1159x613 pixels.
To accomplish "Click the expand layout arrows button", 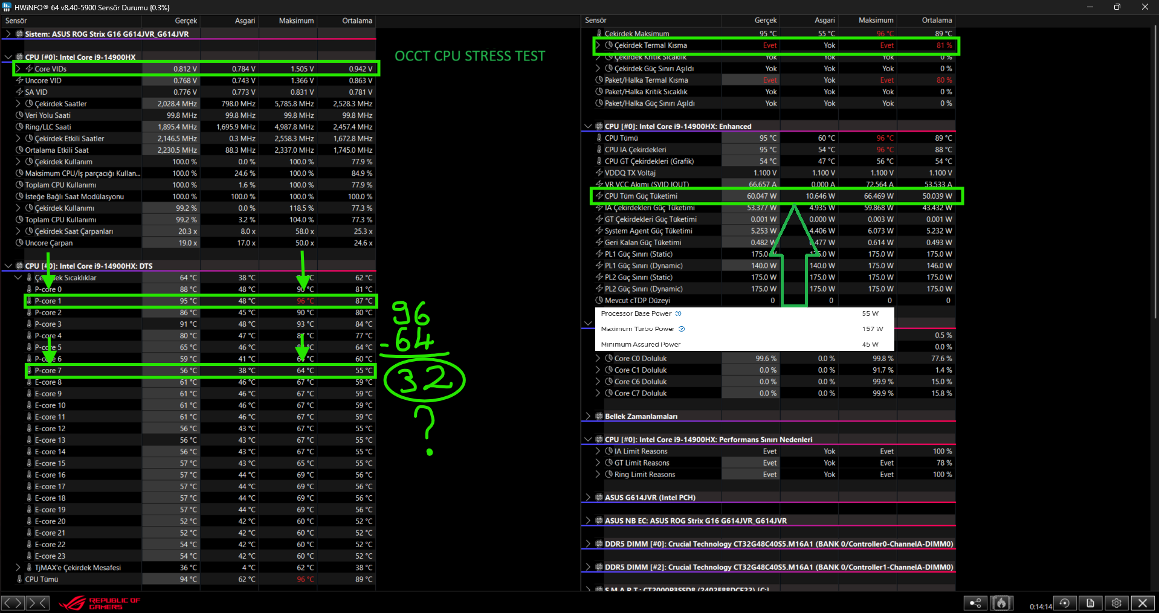I will [13, 603].
